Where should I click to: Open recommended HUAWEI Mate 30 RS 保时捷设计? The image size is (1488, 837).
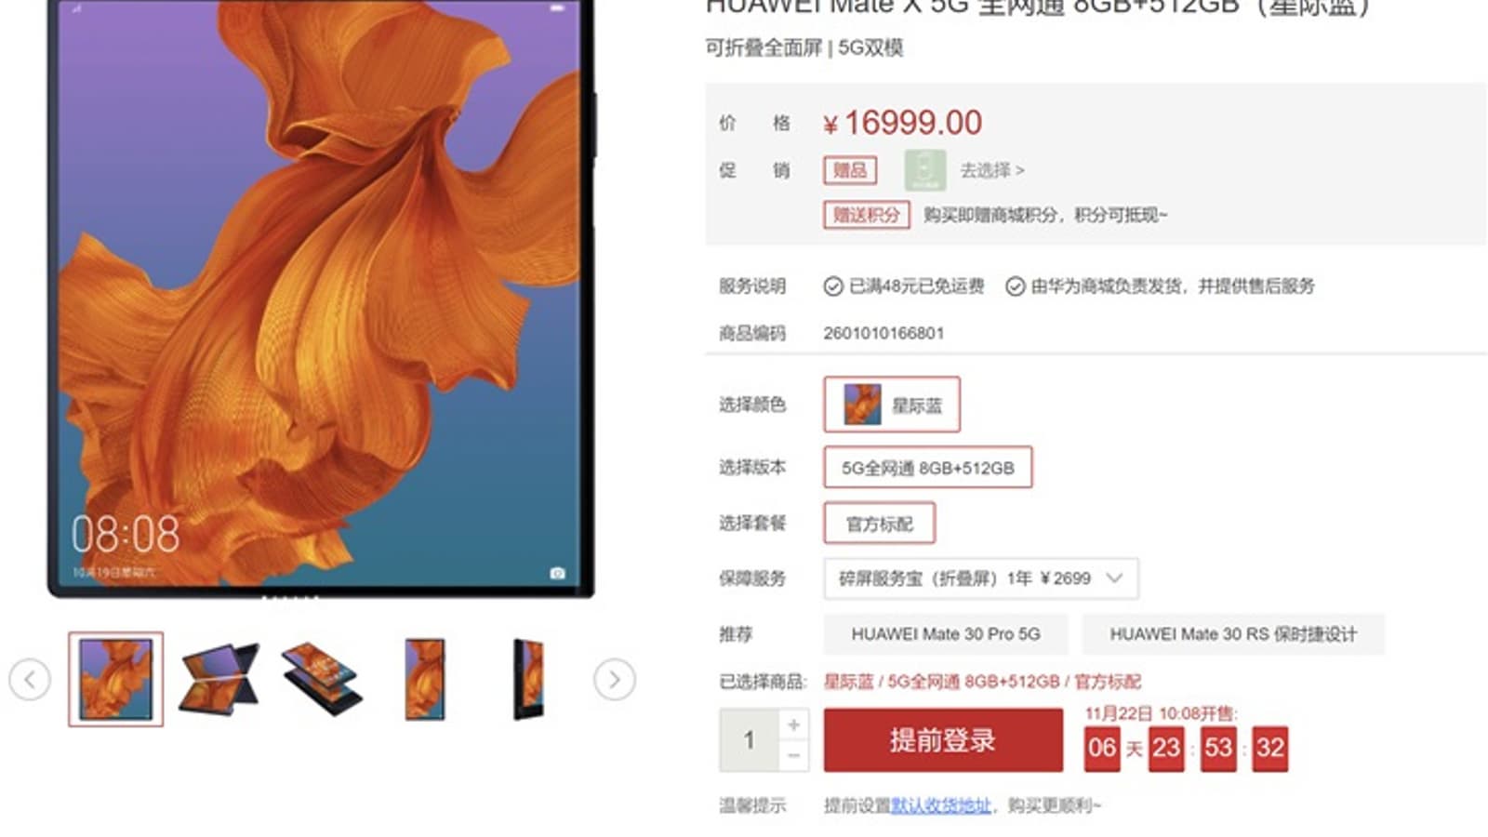(x=1233, y=634)
